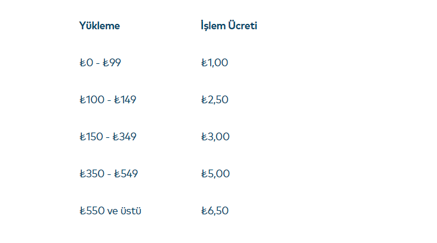Image resolution: width=437 pixels, height=243 pixels.
Task: Click the ₺3,00 transaction fee
Action: click(x=215, y=137)
